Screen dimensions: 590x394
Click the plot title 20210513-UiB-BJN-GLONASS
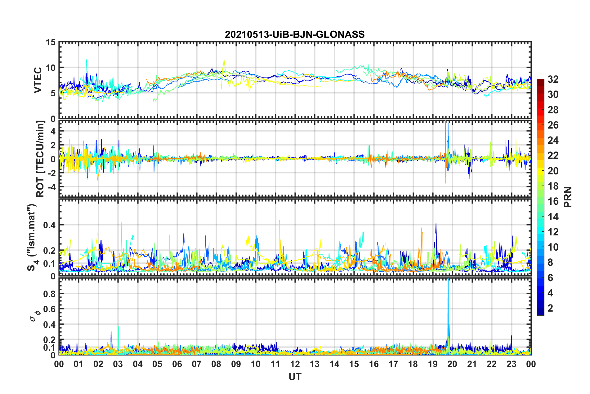click(295, 34)
